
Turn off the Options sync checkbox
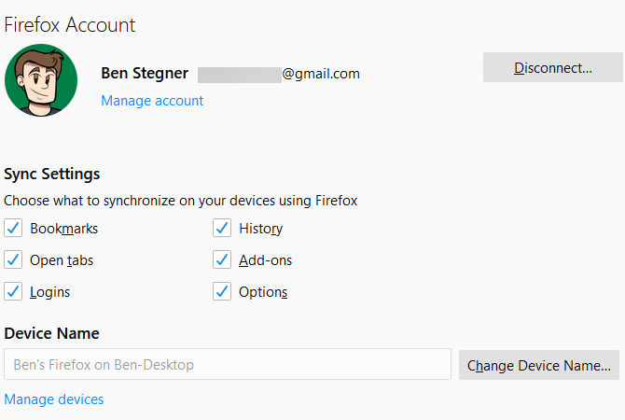[222, 292]
